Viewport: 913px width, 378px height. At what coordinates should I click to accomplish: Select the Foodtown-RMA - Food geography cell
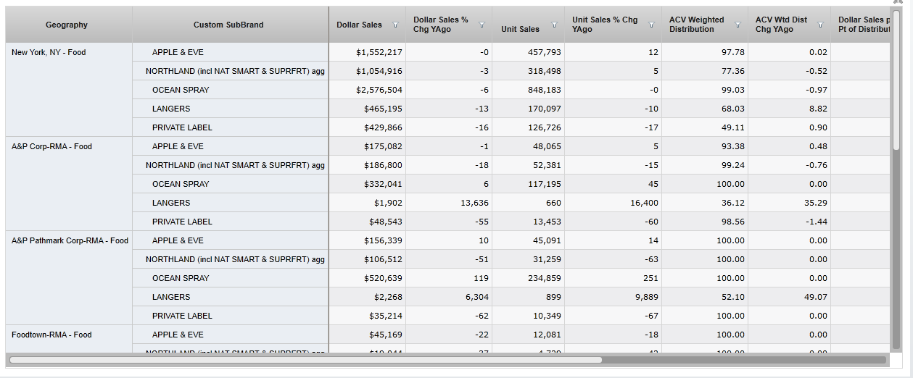pos(51,335)
